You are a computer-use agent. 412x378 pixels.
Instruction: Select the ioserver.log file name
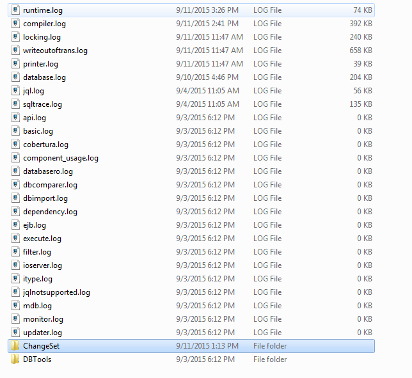click(x=42, y=265)
